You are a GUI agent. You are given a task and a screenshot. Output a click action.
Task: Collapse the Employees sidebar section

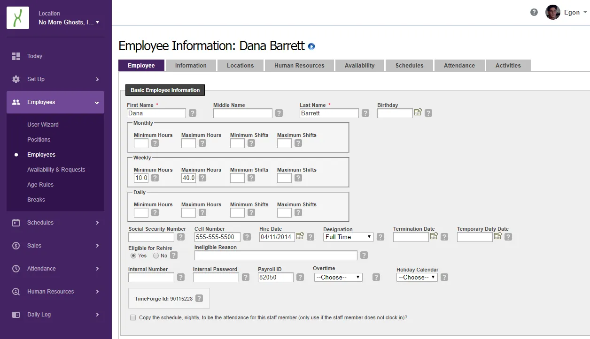point(97,102)
